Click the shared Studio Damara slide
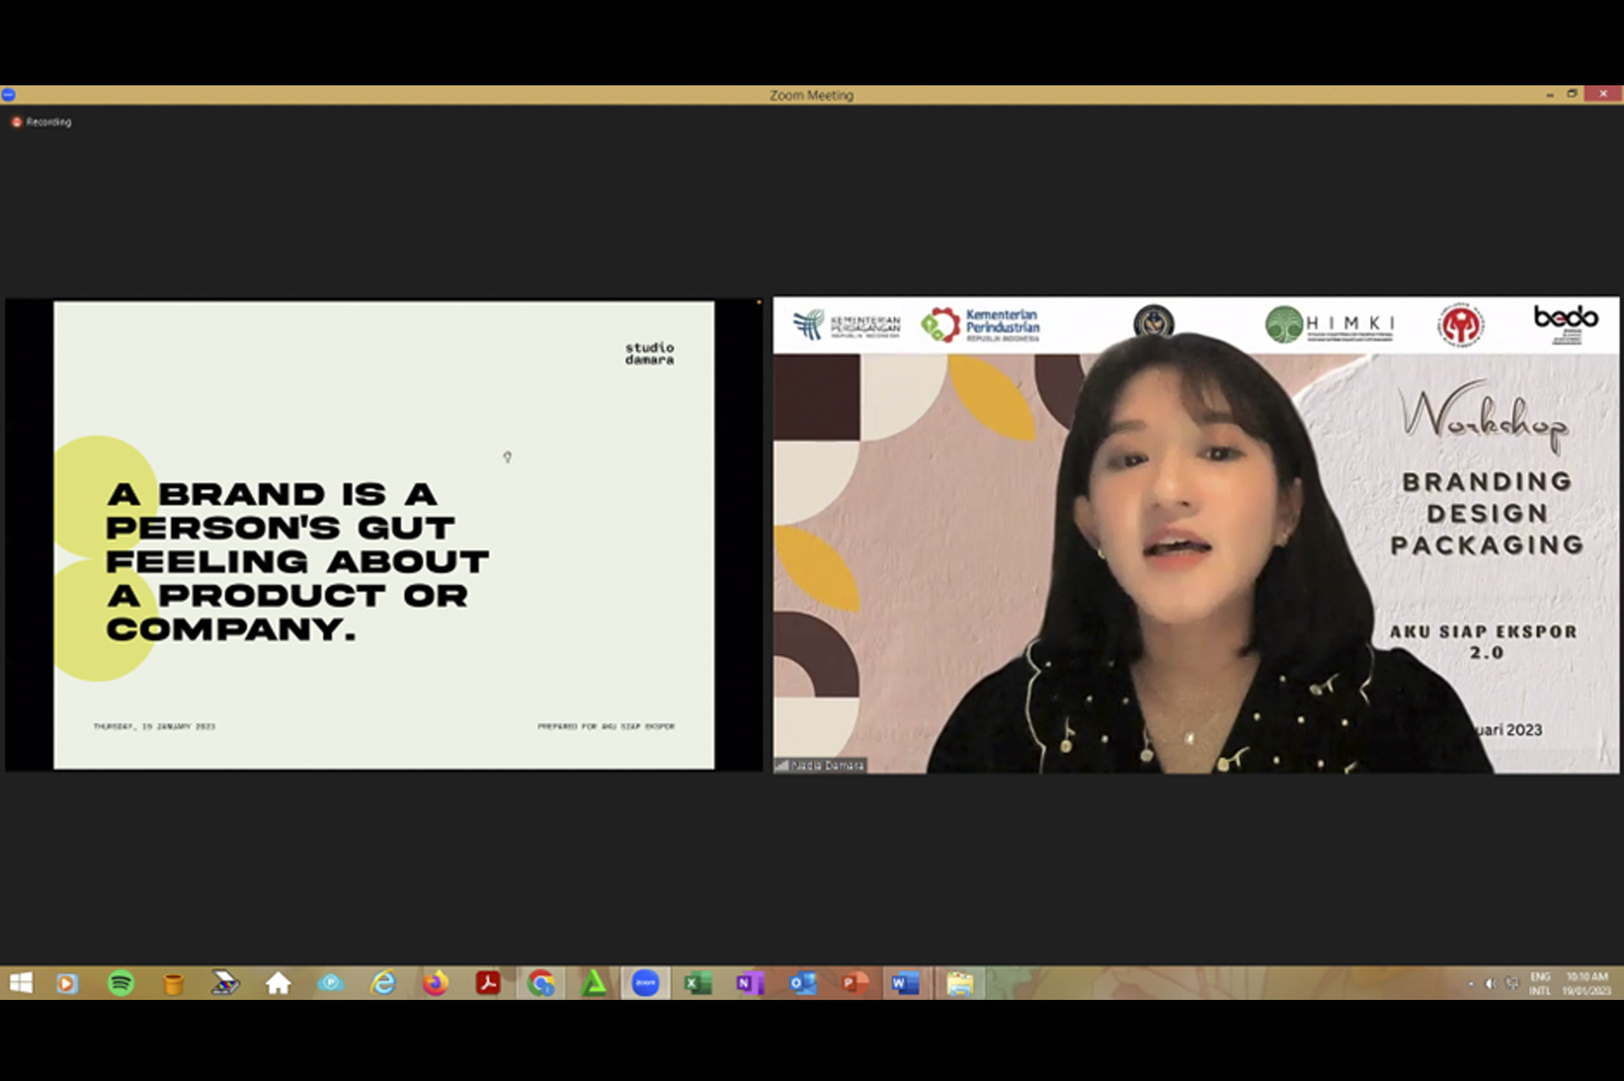 click(384, 535)
